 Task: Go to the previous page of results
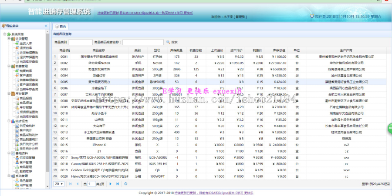coord(78,184)
